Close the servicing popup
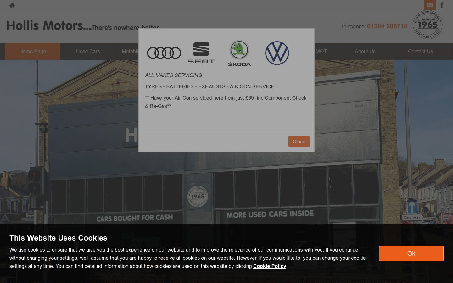 [x=299, y=141]
